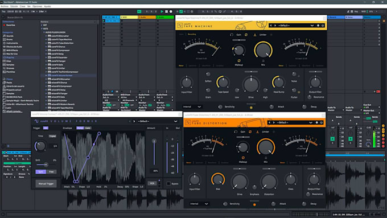Toggle Volume Former Trigger On switch

[46, 128]
